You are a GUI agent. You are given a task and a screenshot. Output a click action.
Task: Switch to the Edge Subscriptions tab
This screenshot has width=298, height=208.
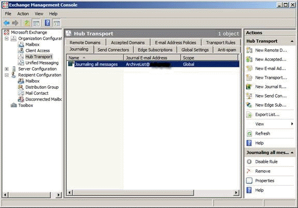point(155,50)
